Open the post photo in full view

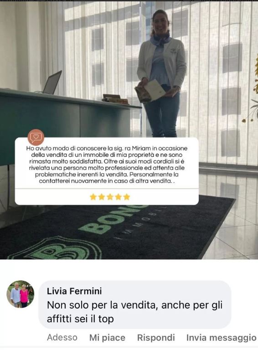coord(129,130)
